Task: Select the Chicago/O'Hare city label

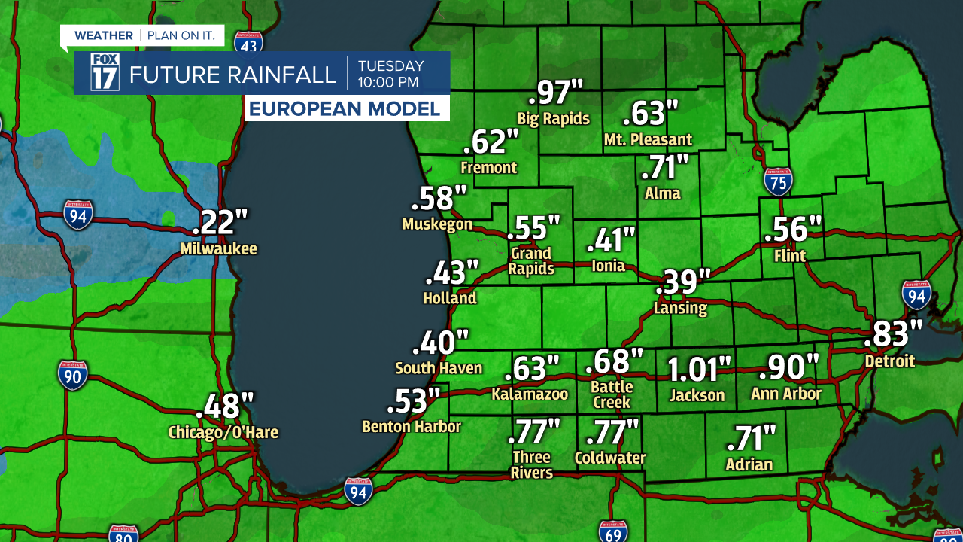Action: pyautogui.click(x=223, y=432)
